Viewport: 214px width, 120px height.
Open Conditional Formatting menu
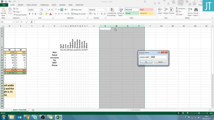pos(112,12)
